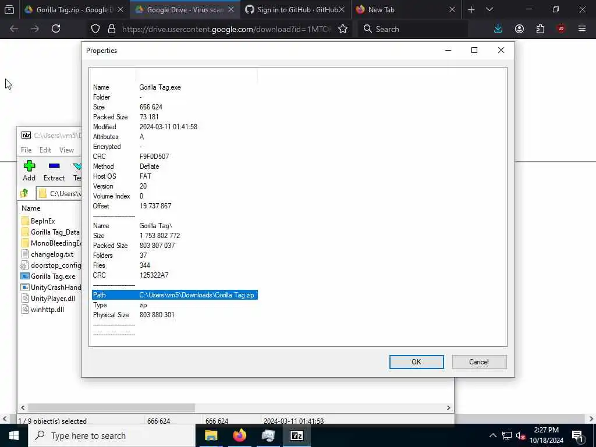Click the 7-Zip horizontal scrollbar thumb
The height and width of the screenshot is (447, 596).
pos(111,407)
